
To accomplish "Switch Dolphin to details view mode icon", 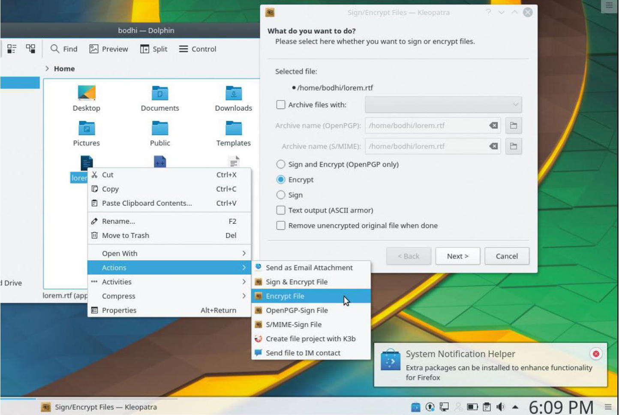I will (x=12, y=48).
